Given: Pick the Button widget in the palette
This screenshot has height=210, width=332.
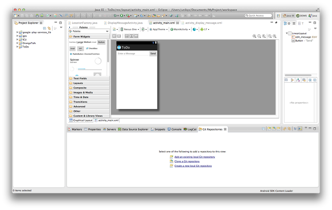Looking at the screenshot, I should [101, 42].
